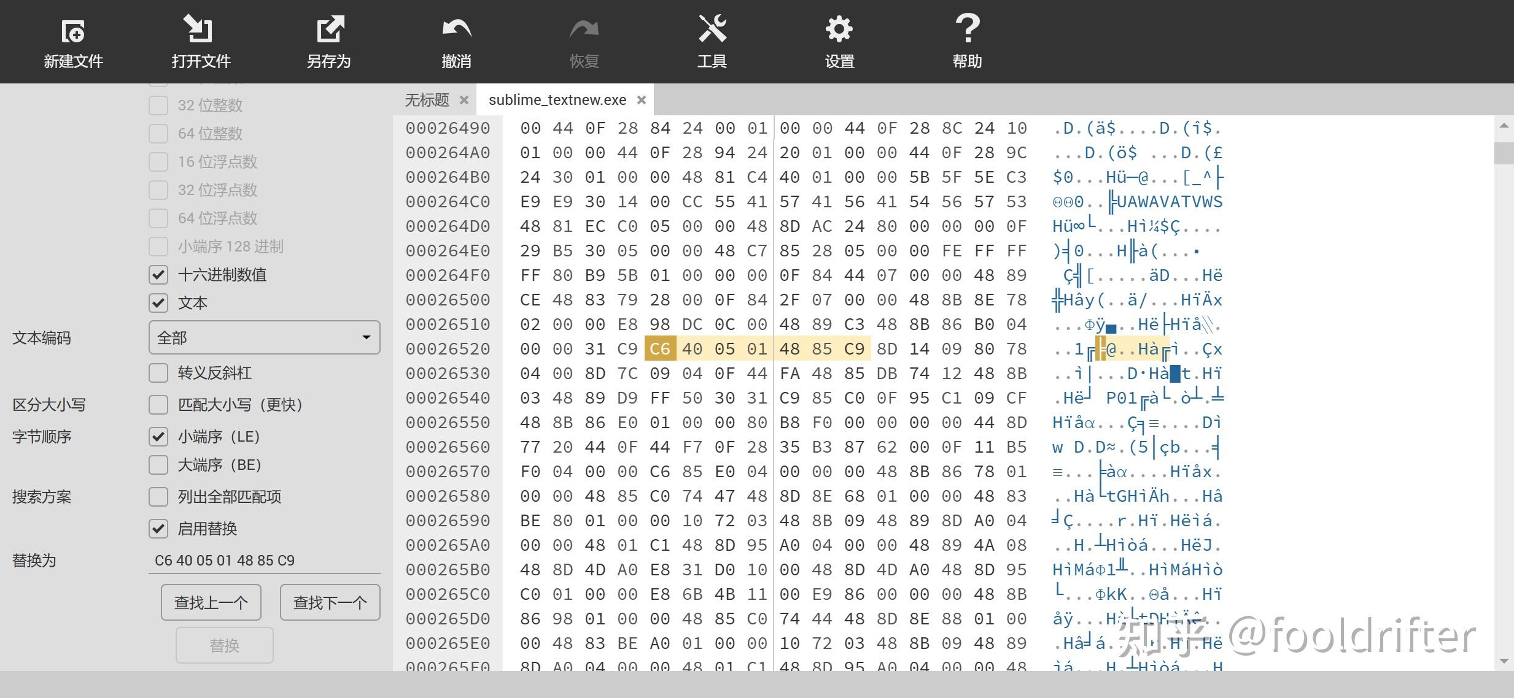Click the 另存为 (Save As) icon
The width and height of the screenshot is (1514, 698).
click(x=330, y=29)
